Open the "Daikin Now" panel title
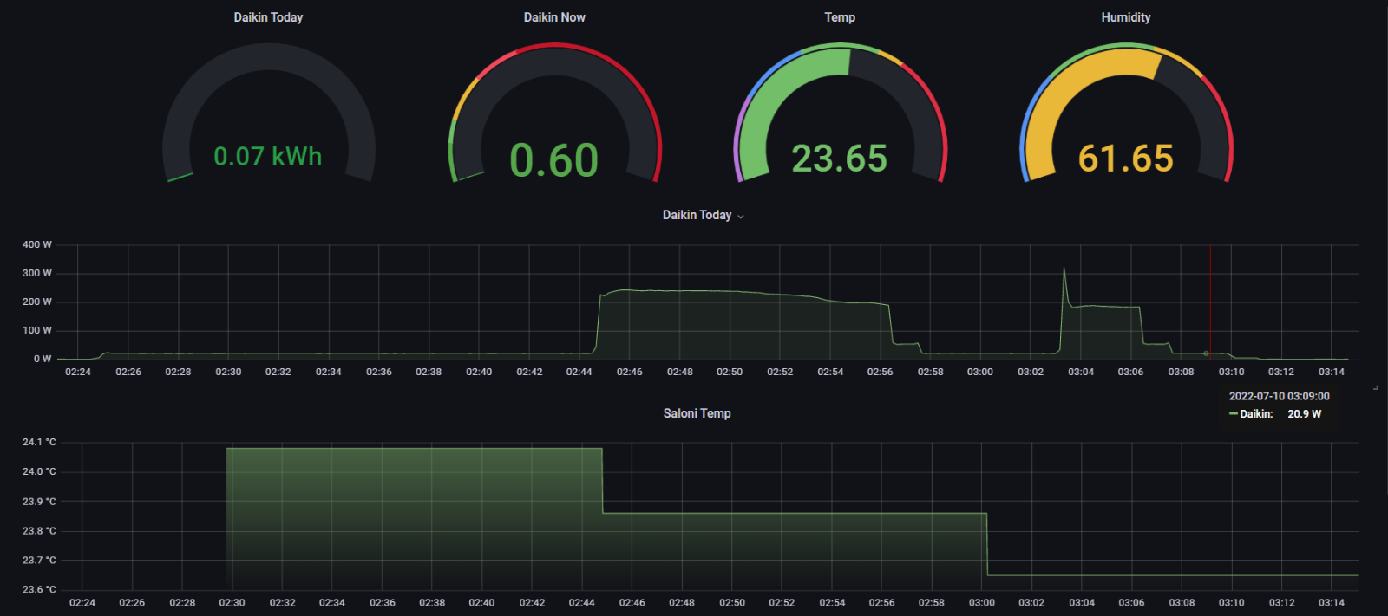The image size is (1388, 616). tap(554, 17)
